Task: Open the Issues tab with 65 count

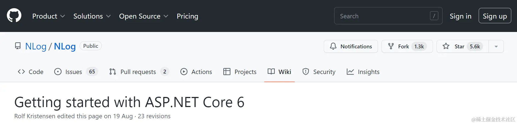Action: (76, 72)
